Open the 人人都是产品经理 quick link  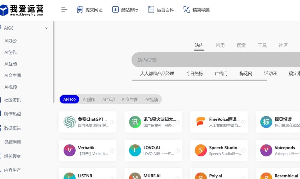point(157,74)
